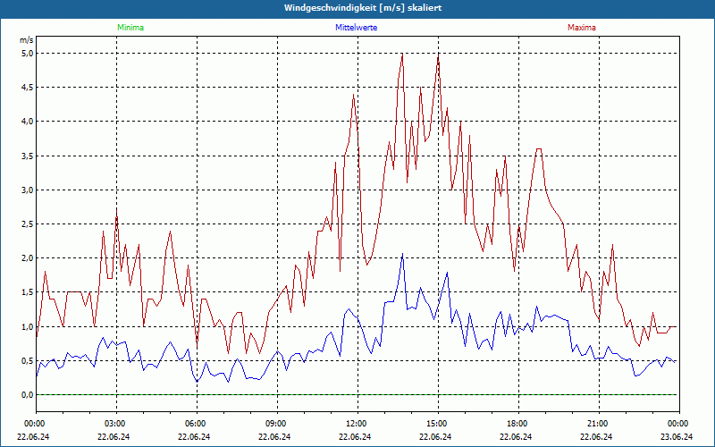Click the 15:00 time axis label

point(436,423)
